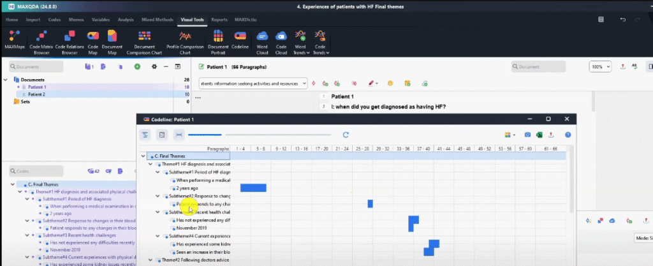Click the refresh icon in Codeline window
653x266 pixels.
pyautogui.click(x=346, y=135)
